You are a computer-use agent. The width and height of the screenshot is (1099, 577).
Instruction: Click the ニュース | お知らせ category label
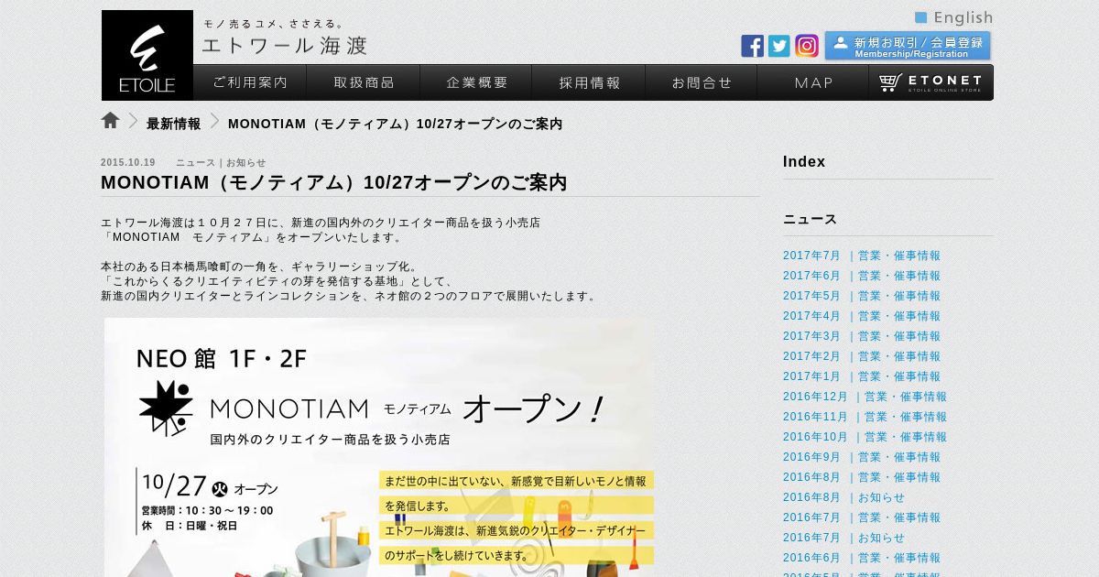tap(221, 163)
